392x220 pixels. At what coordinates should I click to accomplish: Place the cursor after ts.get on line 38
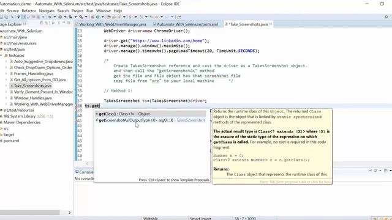[99, 106]
